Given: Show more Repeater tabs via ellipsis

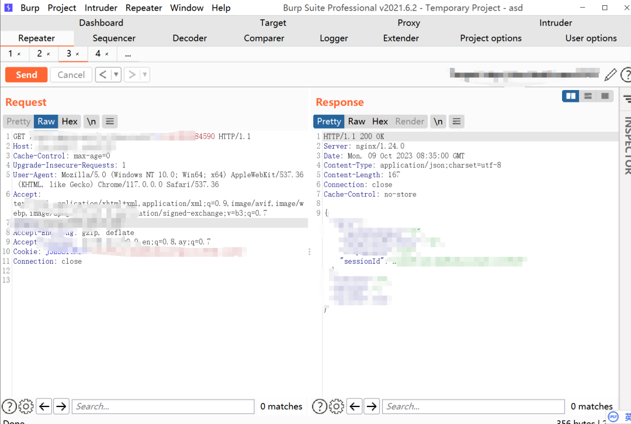Looking at the screenshot, I should click(128, 54).
